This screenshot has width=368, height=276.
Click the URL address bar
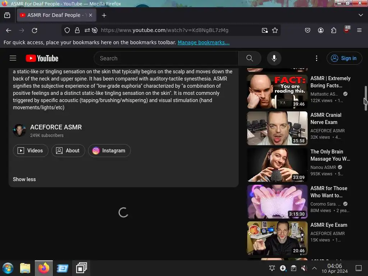pyautogui.click(x=164, y=30)
